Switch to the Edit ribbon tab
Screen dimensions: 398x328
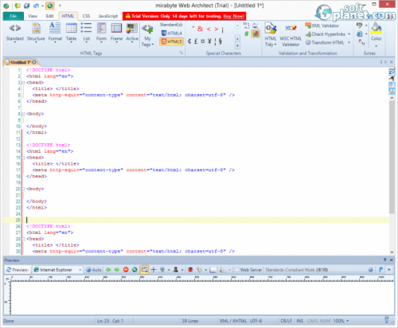click(x=49, y=16)
